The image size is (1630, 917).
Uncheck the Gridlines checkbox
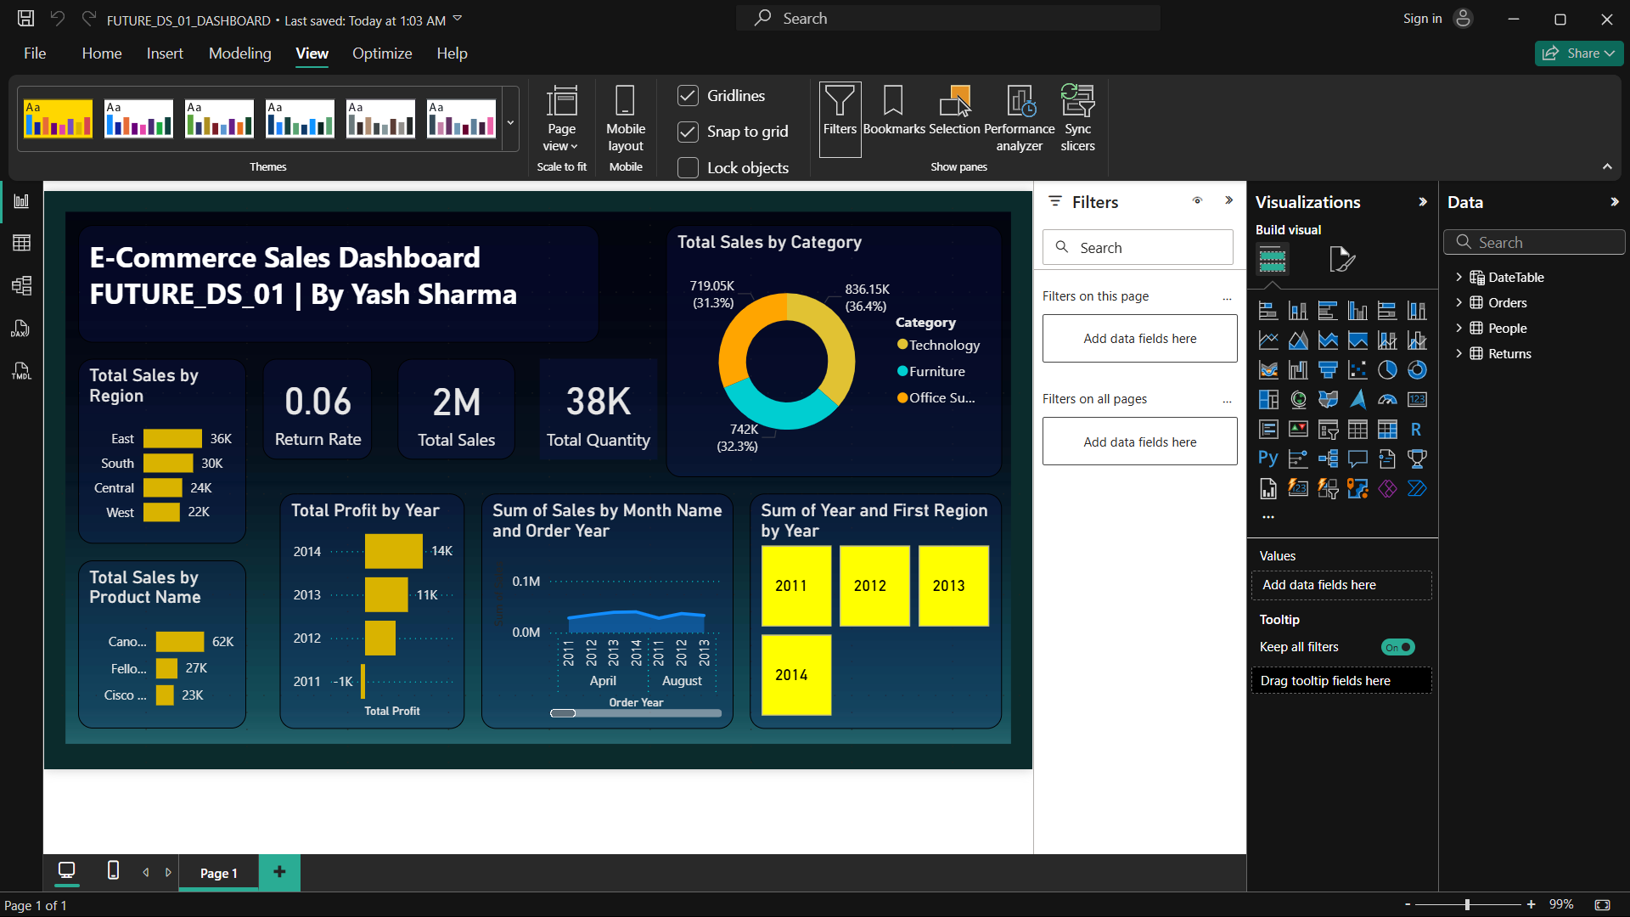[688, 96]
